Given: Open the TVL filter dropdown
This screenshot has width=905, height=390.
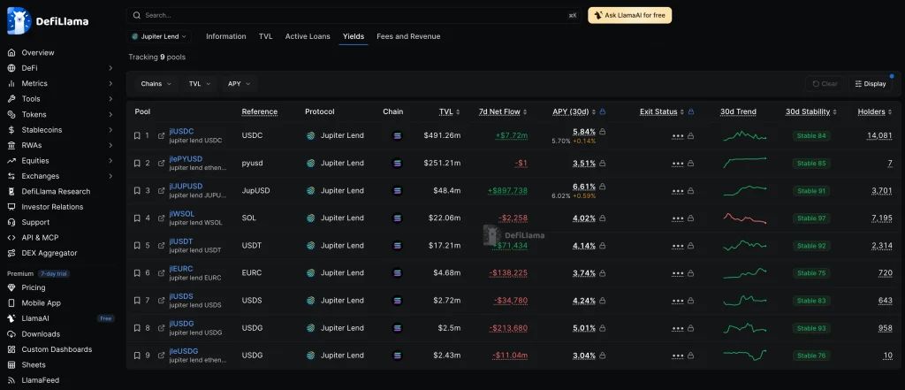Looking at the screenshot, I should 200,84.
